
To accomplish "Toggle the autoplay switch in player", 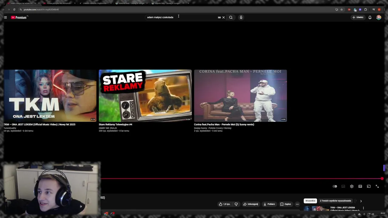I will tap(335, 187).
